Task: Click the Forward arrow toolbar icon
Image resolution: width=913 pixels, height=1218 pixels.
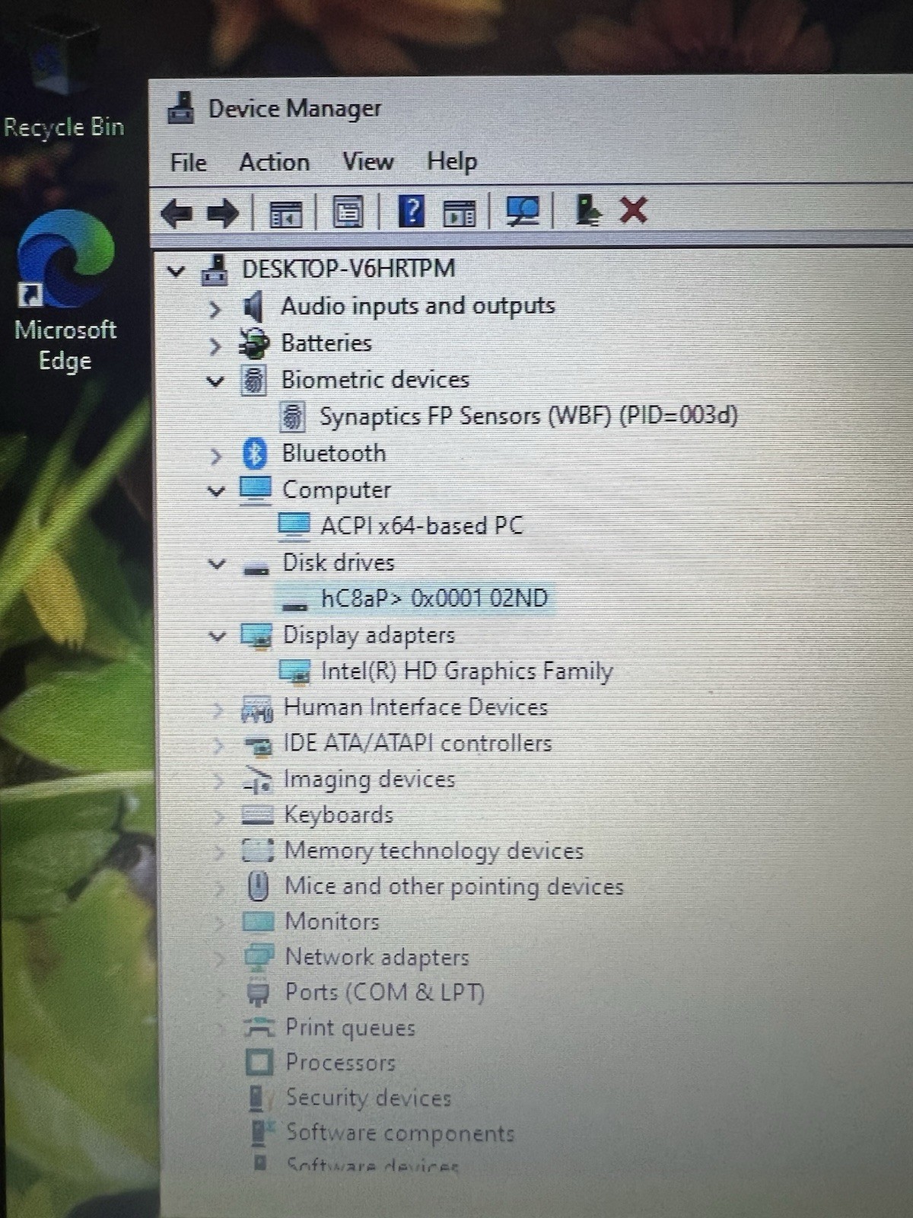Action: (x=223, y=213)
